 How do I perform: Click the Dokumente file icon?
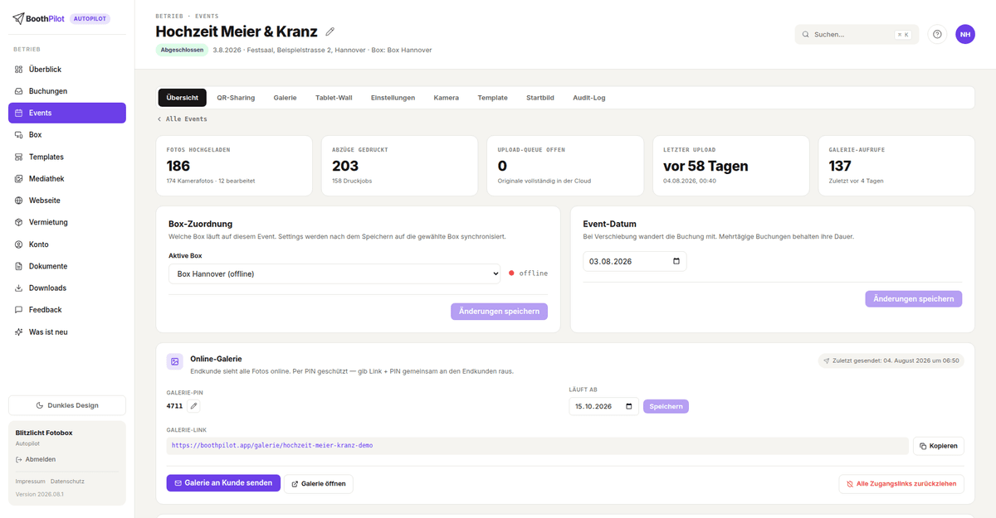(19, 266)
